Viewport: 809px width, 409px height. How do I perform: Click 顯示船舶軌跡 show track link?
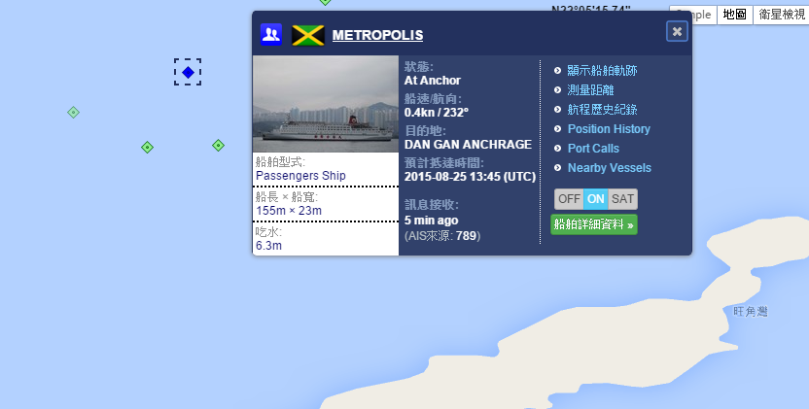pyautogui.click(x=602, y=70)
